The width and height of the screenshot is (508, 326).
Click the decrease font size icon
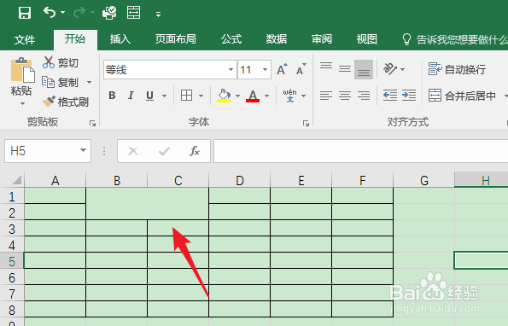(x=301, y=69)
